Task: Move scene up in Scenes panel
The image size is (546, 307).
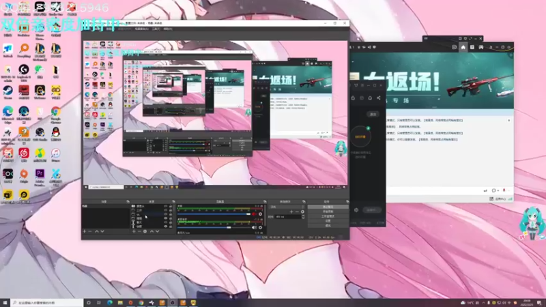Action: [x=96, y=231]
